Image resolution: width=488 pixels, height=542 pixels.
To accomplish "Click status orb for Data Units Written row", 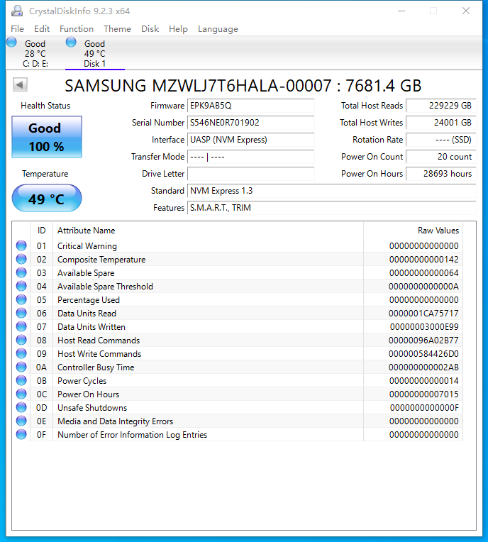I will tap(21, 326).
